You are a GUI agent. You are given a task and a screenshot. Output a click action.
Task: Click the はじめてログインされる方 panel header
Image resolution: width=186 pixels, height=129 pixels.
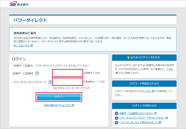144,58
